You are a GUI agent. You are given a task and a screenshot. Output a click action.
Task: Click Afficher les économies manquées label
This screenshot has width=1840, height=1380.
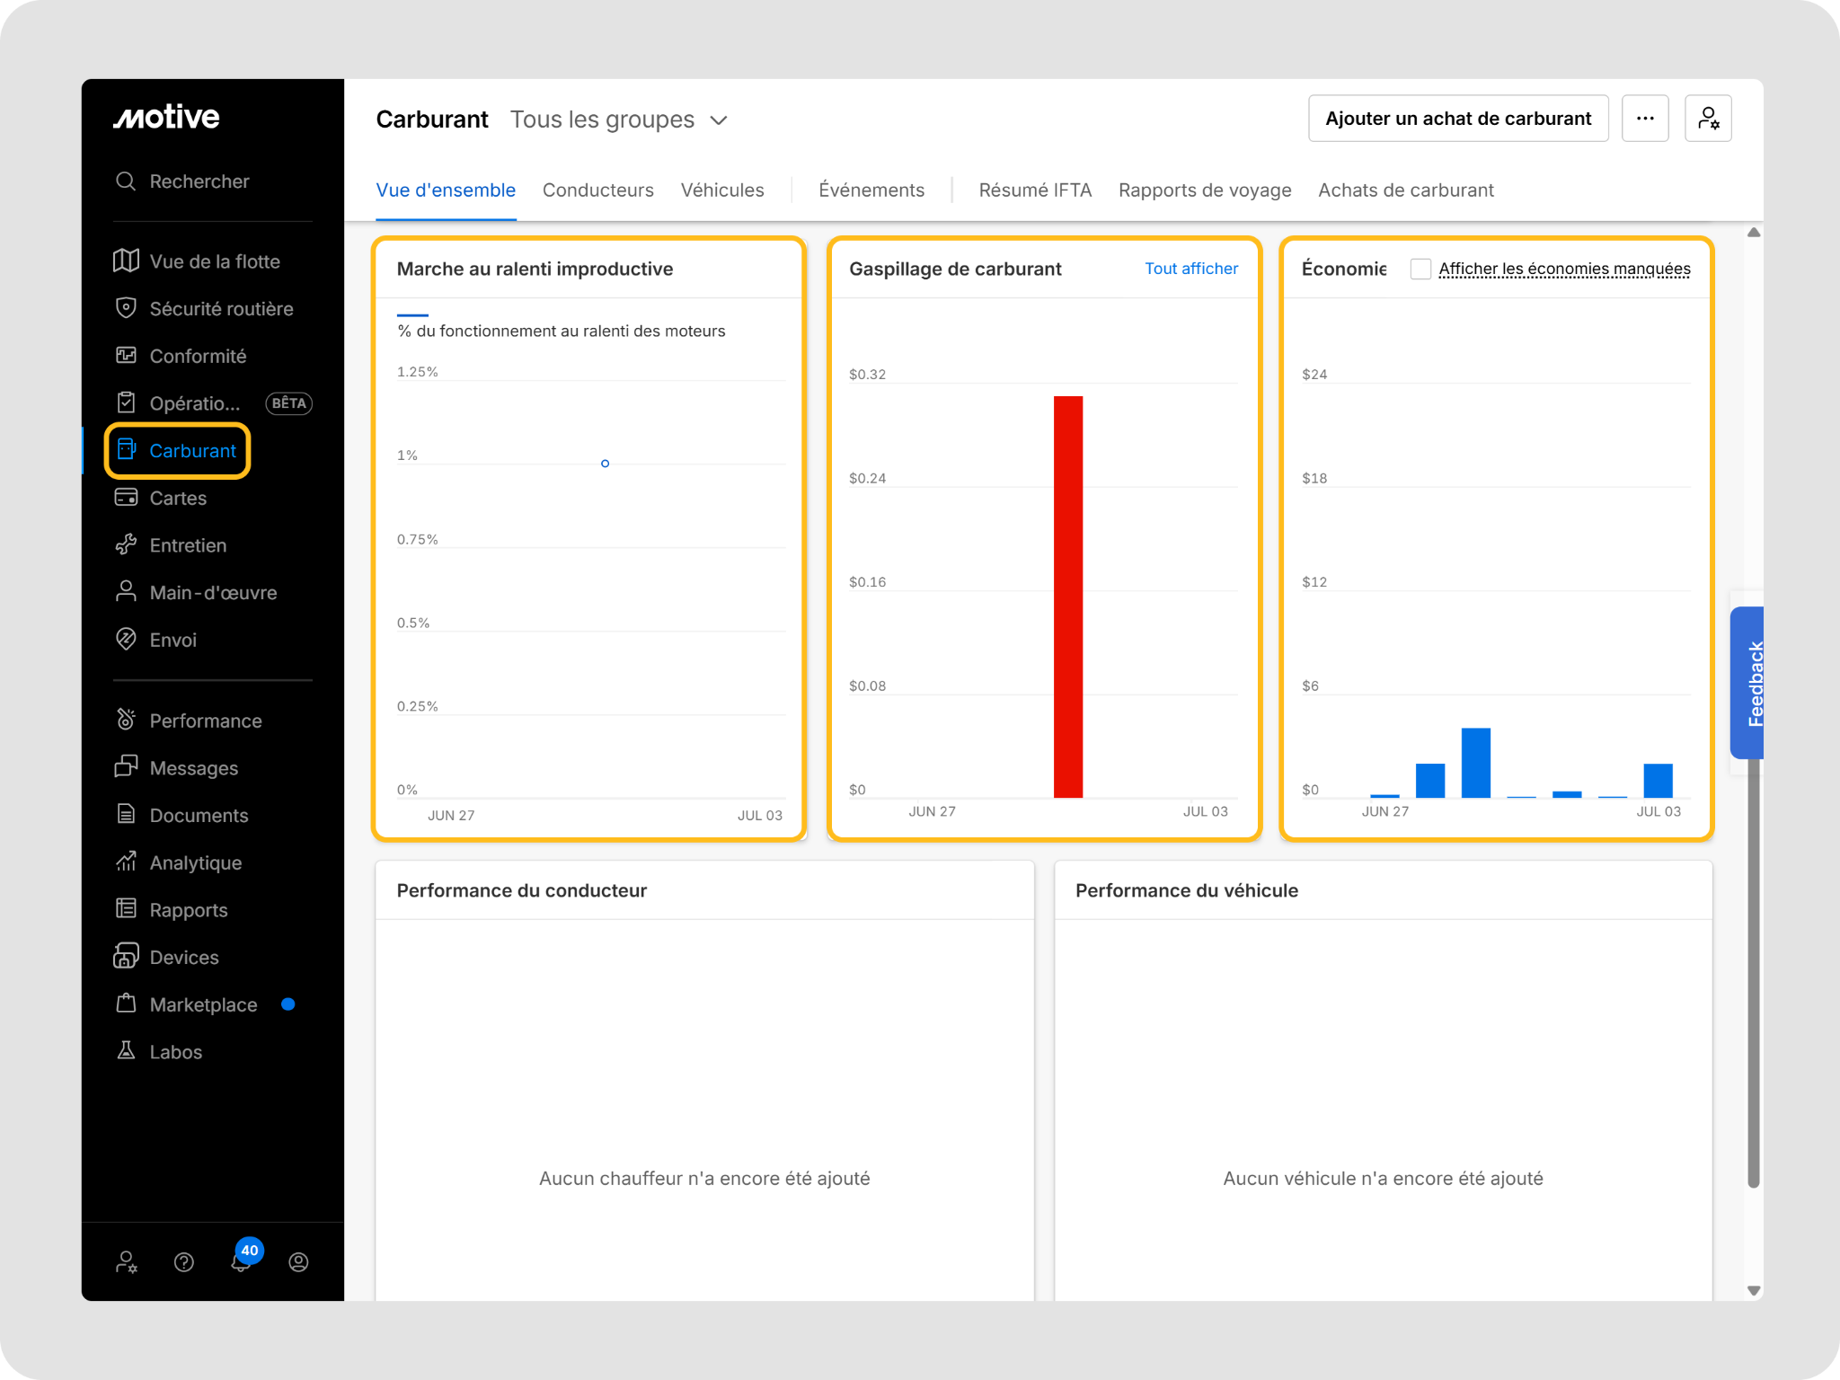point(1564,269)
